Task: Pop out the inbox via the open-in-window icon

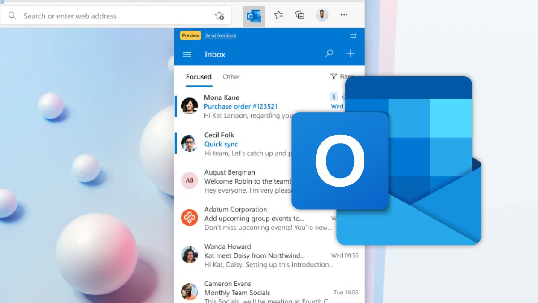Action: tap(353, 35)
